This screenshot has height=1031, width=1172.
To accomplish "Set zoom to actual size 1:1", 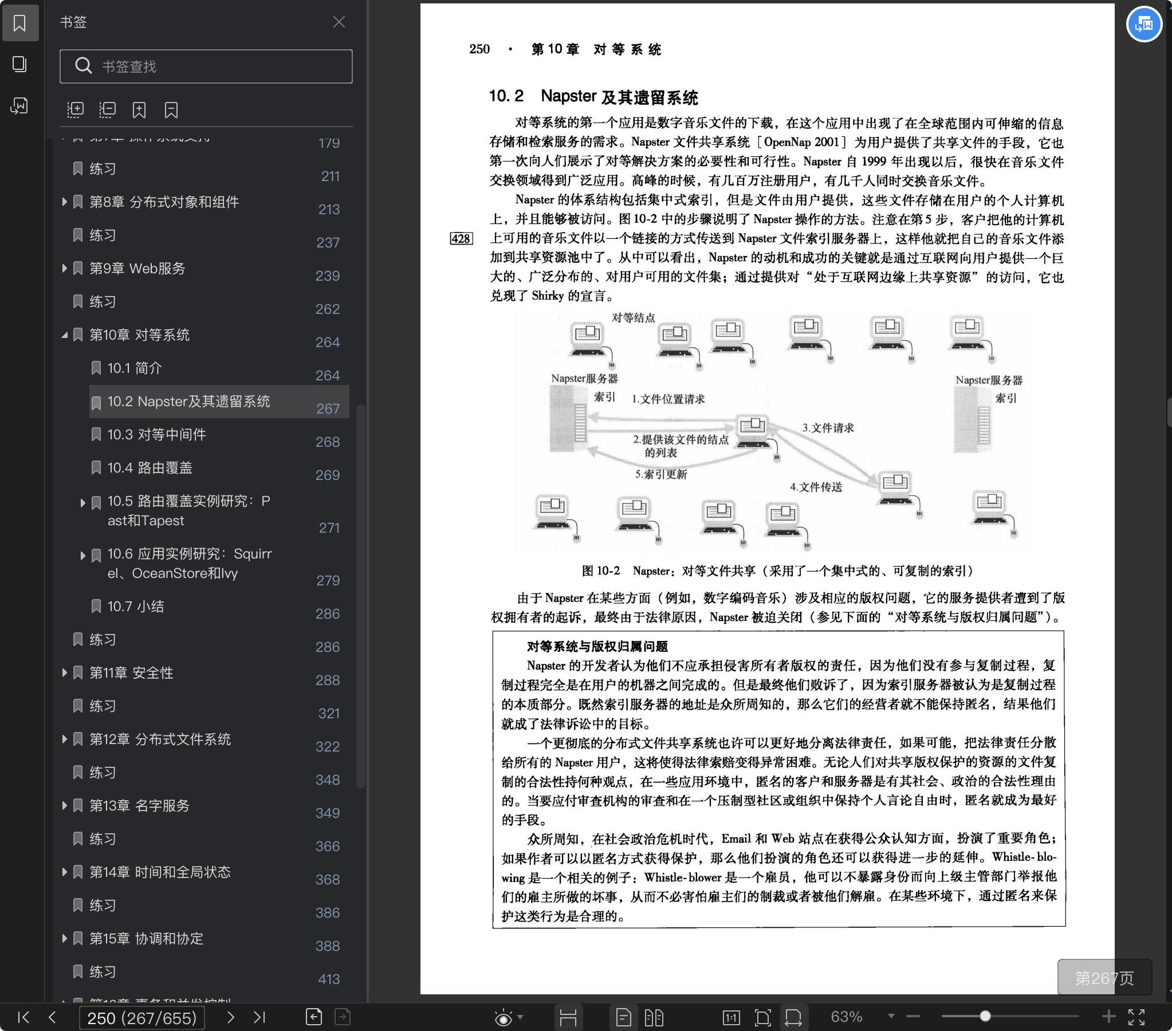I will [x=731, y=1017].
